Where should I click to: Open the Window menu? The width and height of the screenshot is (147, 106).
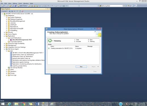(x=26, y=3)
